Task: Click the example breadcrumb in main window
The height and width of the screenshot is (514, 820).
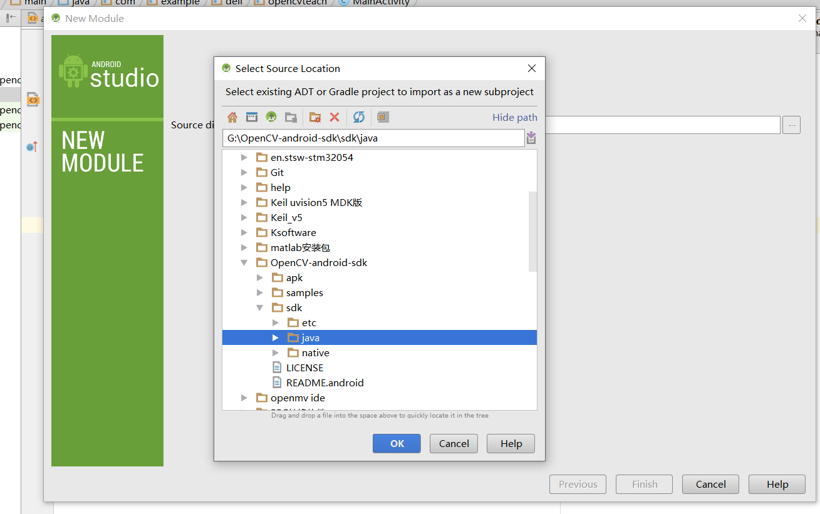Action: click(x=180, y=3)
